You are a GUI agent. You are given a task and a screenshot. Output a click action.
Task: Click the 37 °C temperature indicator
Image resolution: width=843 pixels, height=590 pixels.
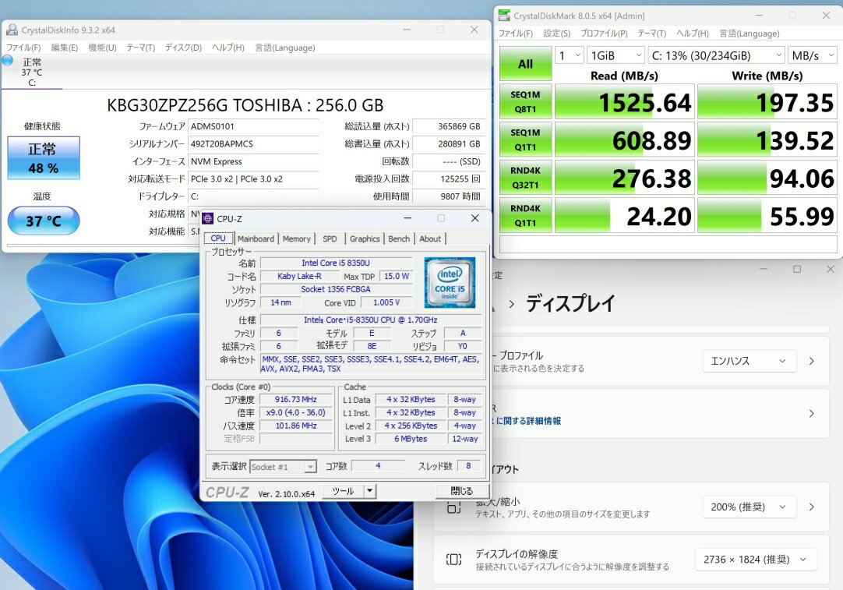click(44, 221)
